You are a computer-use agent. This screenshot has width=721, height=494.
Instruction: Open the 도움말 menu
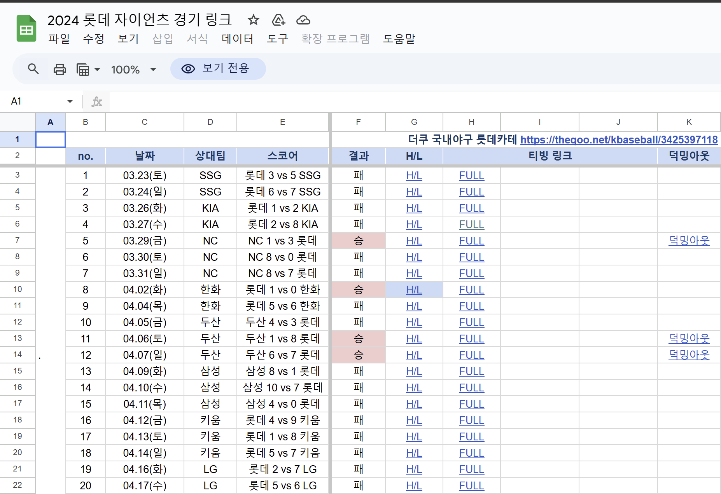click(x=399, y=39)
